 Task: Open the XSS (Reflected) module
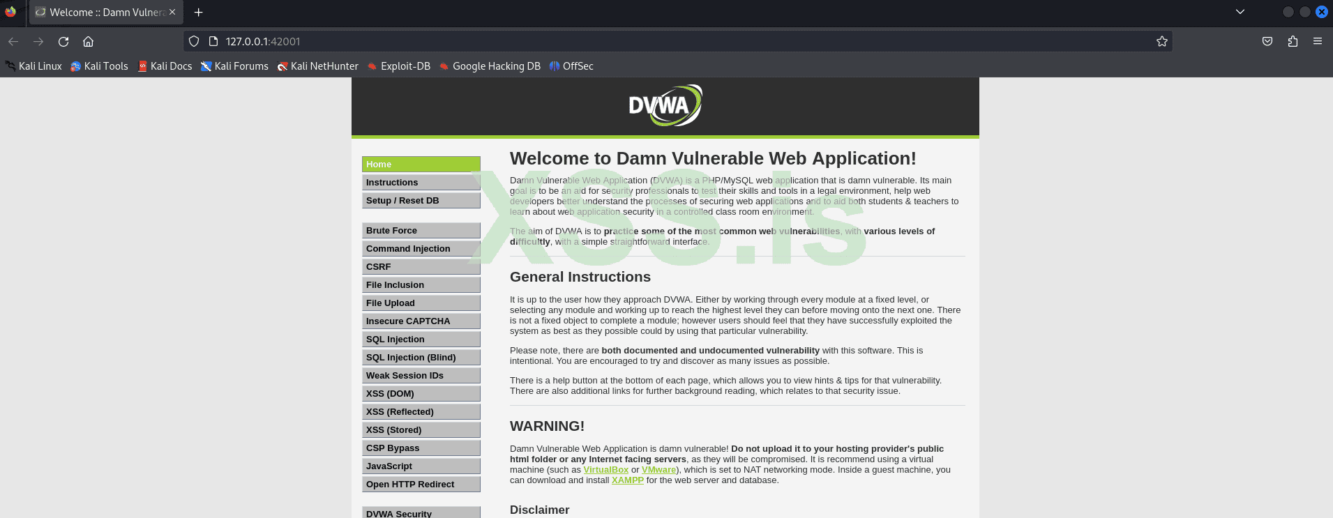point(421,411)
